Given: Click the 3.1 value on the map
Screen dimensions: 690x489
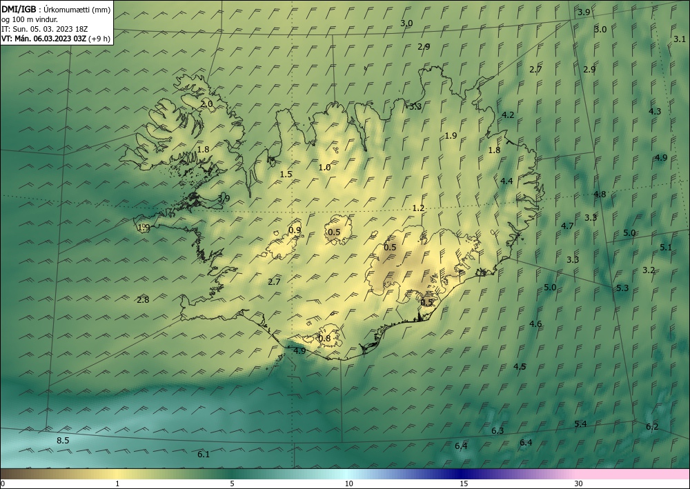Looking at the screenshot, I should [x=680, y=39].
